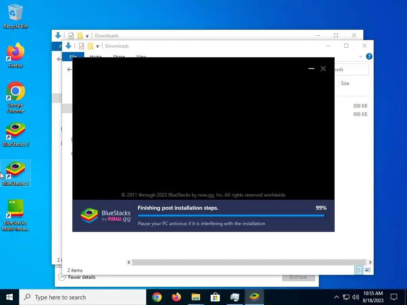This screenshot has width=407, height=305.
Task: Open File Explorer from the taskbar
Action: pyautogui.click(x=196, y=297)
